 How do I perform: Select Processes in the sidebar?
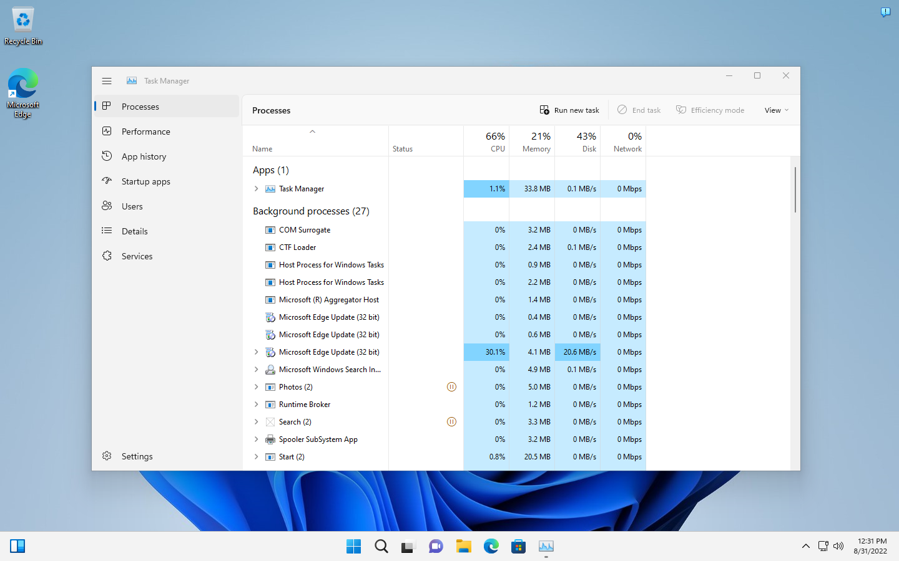140,106
